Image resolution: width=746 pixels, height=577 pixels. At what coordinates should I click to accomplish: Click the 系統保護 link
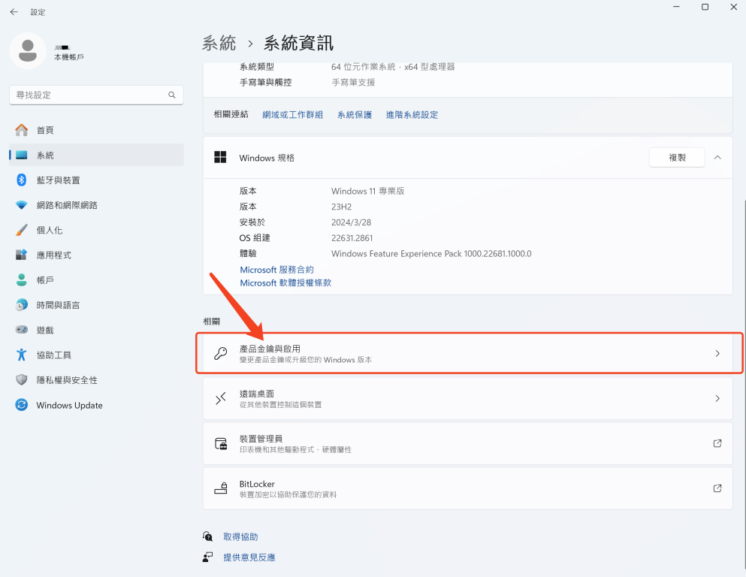(x=355, y=115)
